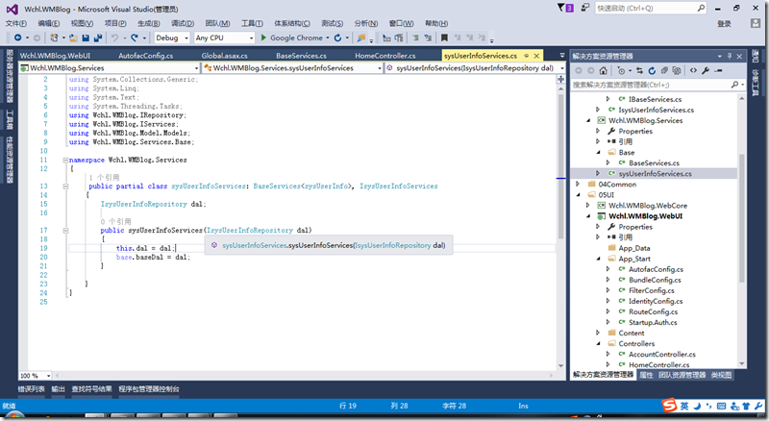Viewport: 769px width, 421px height.
Task: Open the 文件(F) menu
Action: (15, 24)
